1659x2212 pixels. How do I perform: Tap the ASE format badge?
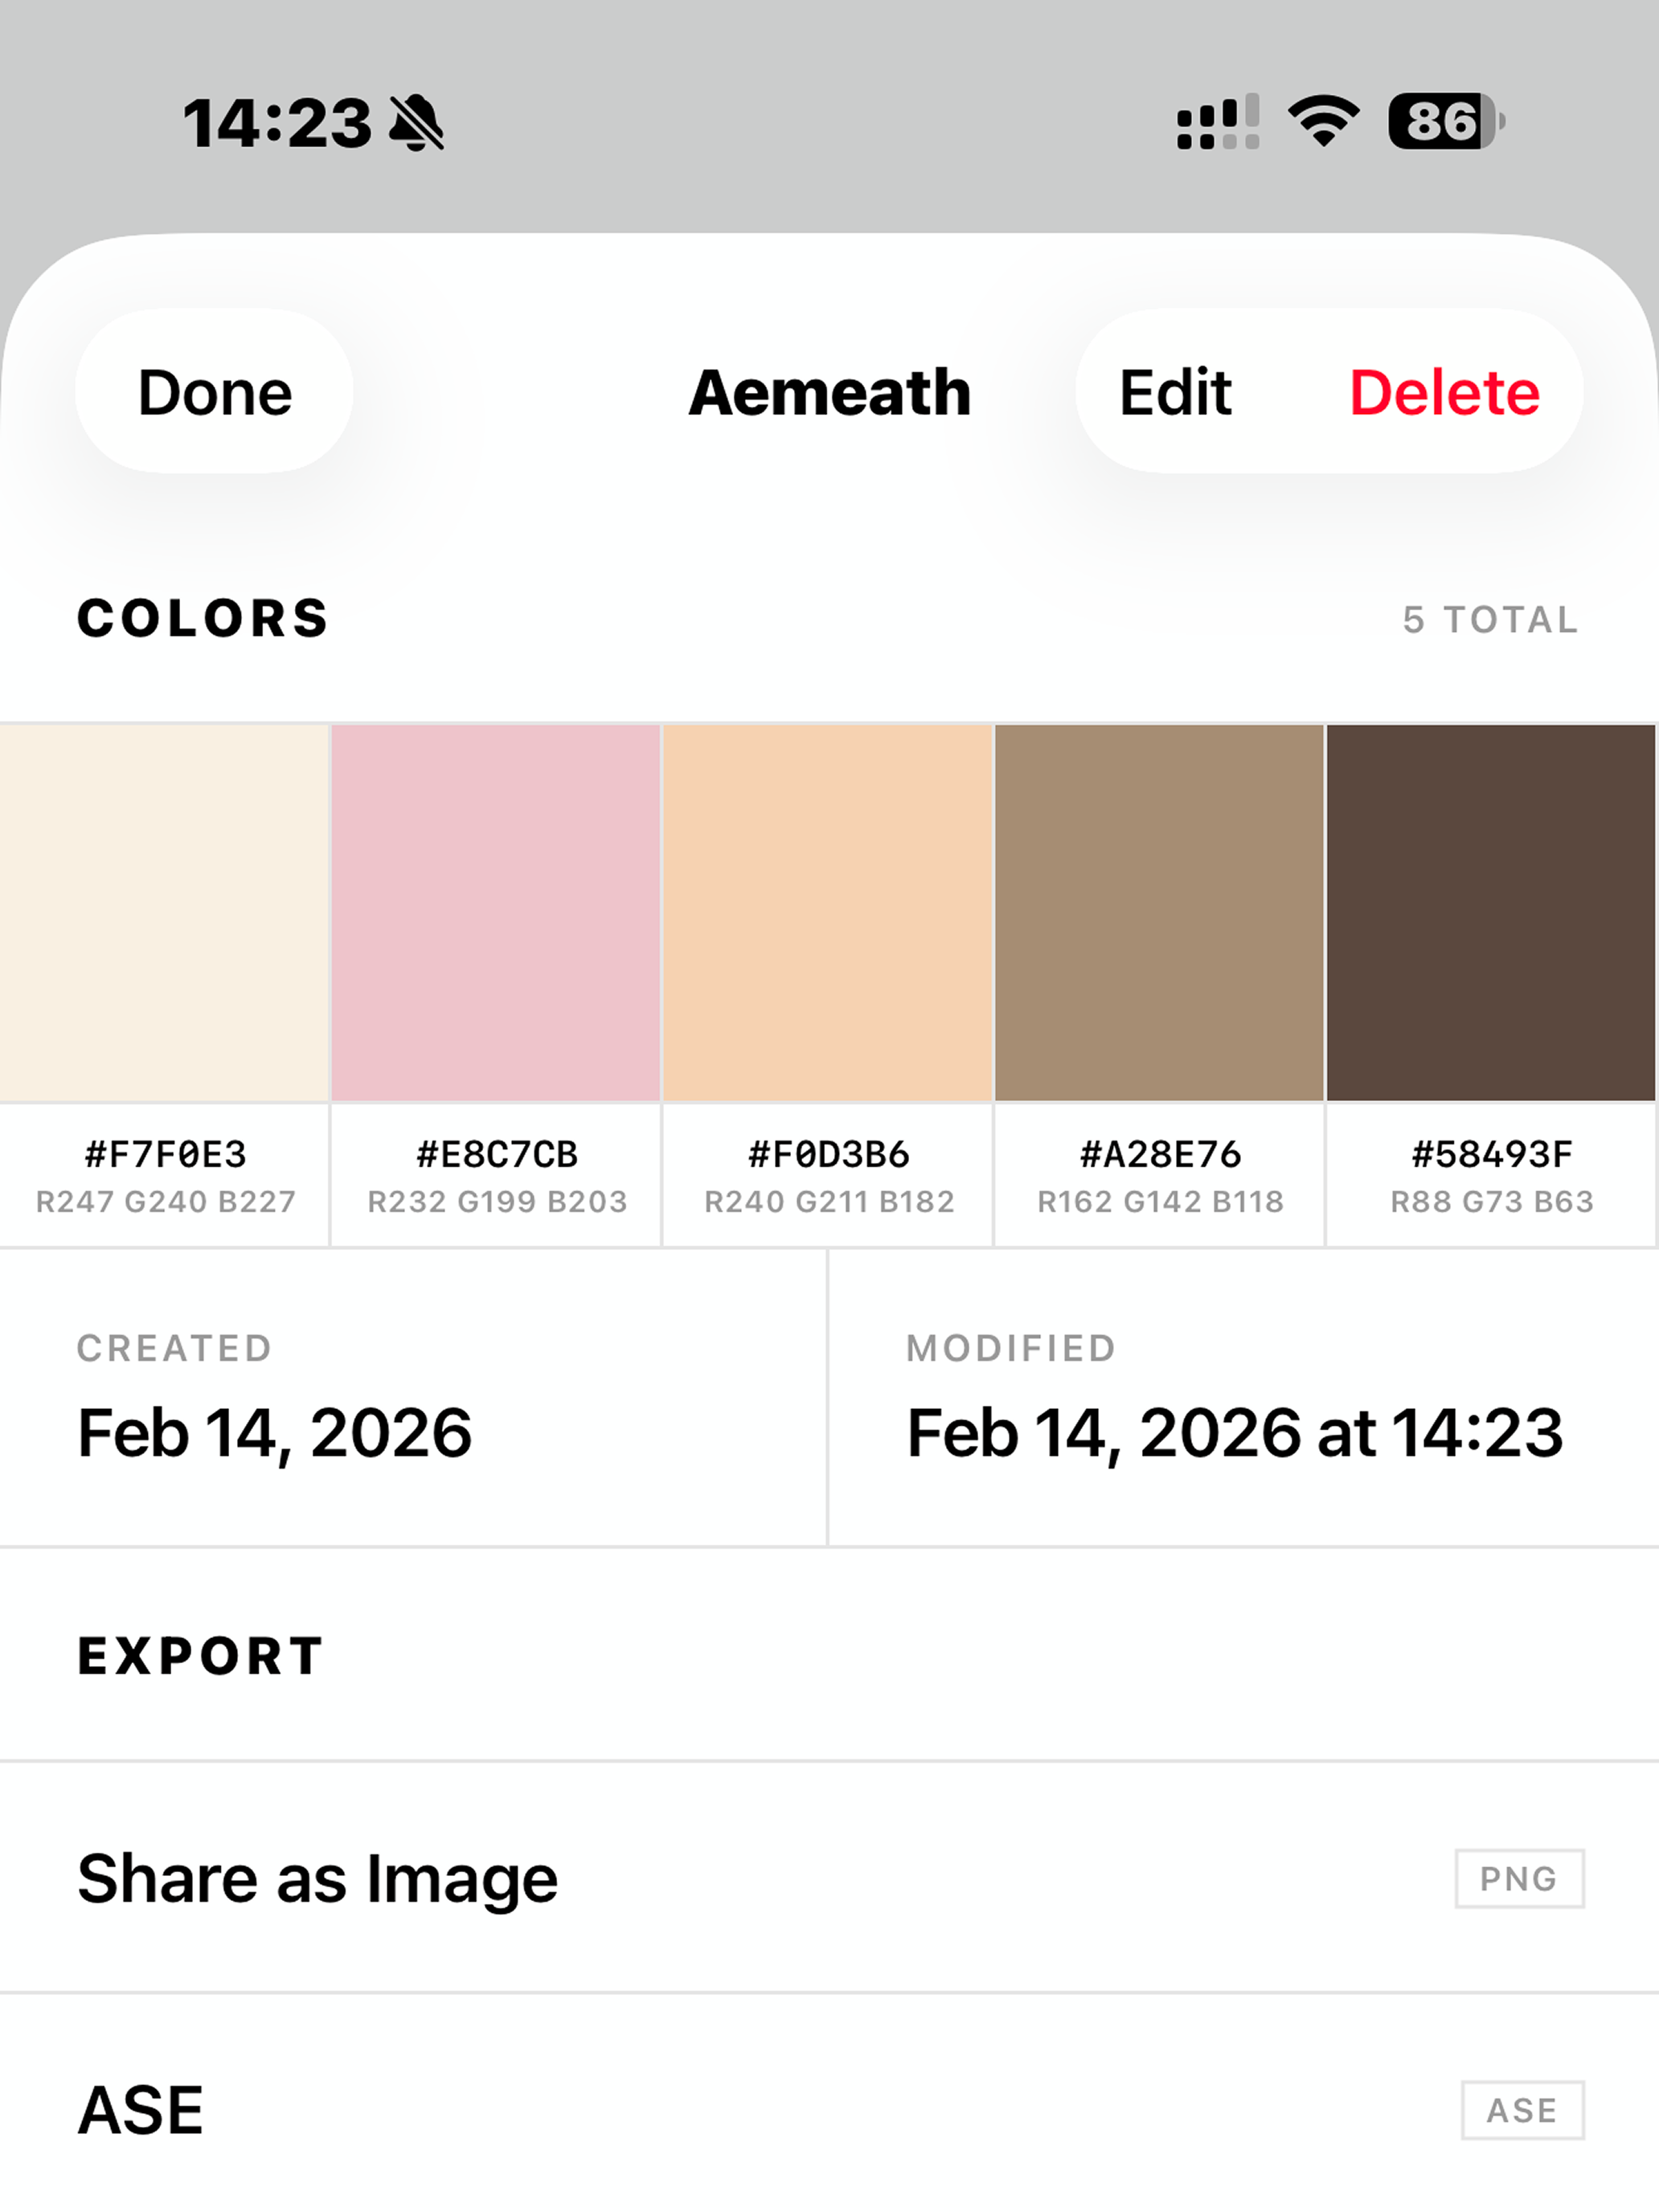click(1522, 2110)
